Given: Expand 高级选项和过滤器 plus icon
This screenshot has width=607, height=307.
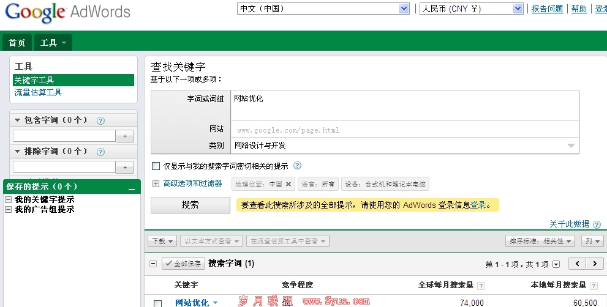Looking at the screenshot, I should point(156,183).
